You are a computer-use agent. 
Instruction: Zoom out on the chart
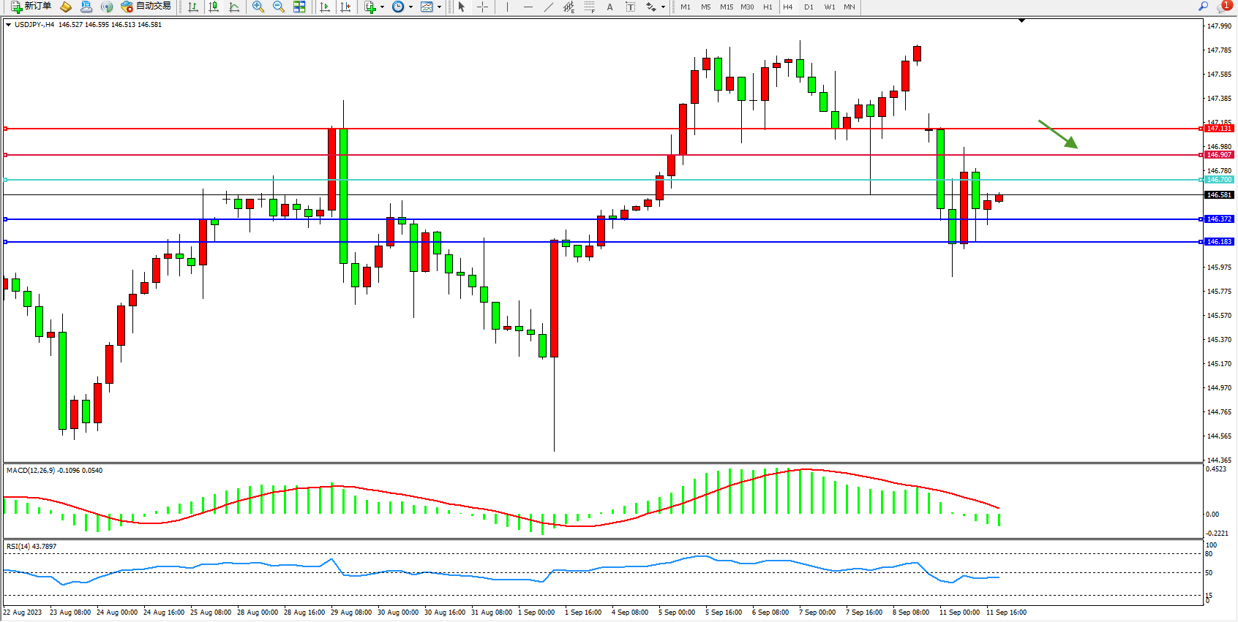[x=278, y=7]
